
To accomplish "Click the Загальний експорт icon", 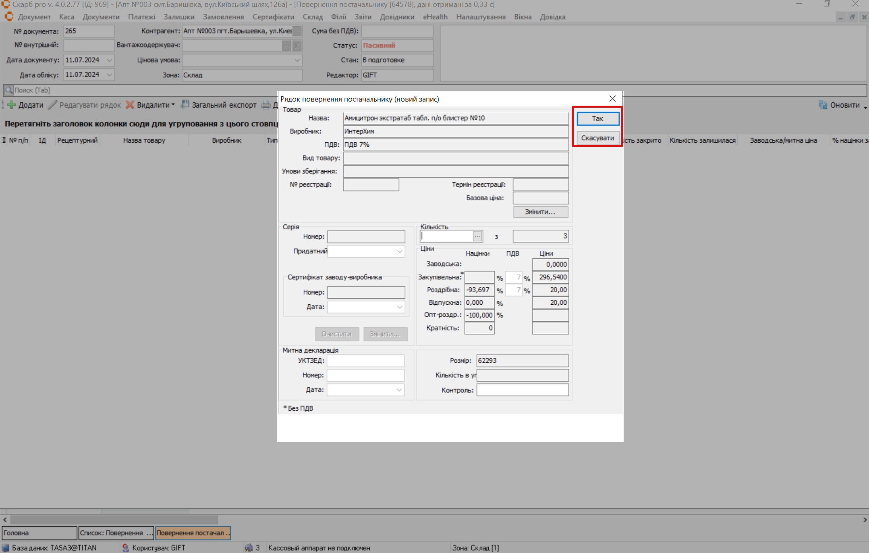I will tap(185, 105).
